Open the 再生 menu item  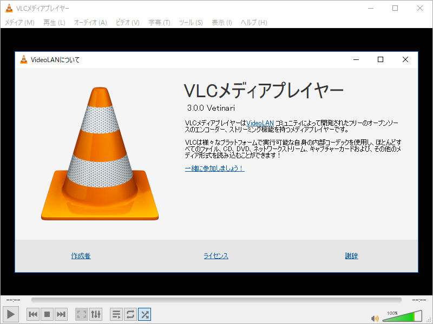pos(54,23)
